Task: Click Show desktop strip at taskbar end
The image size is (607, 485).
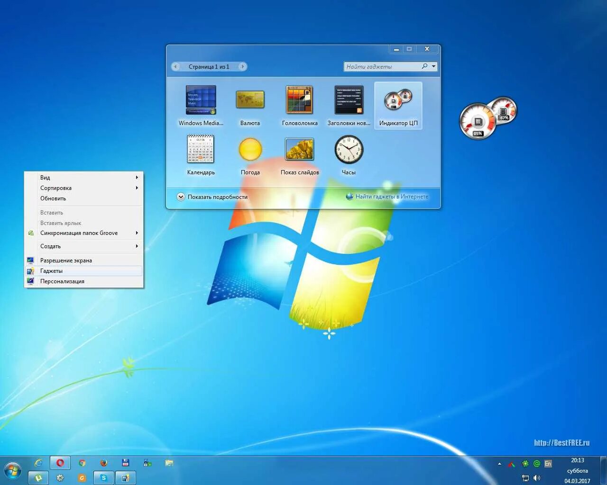Action: [x=604, y=471]
